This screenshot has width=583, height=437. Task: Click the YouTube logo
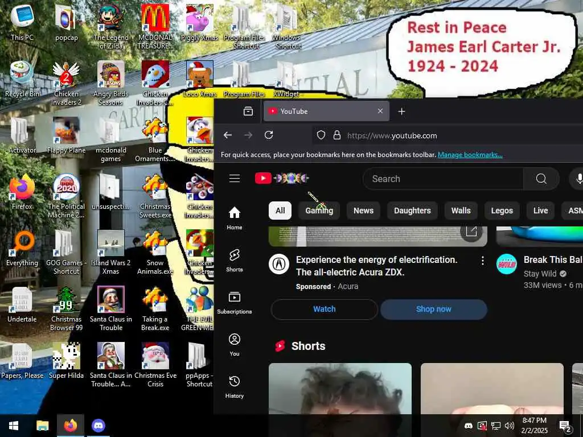[x=282, y=178]
